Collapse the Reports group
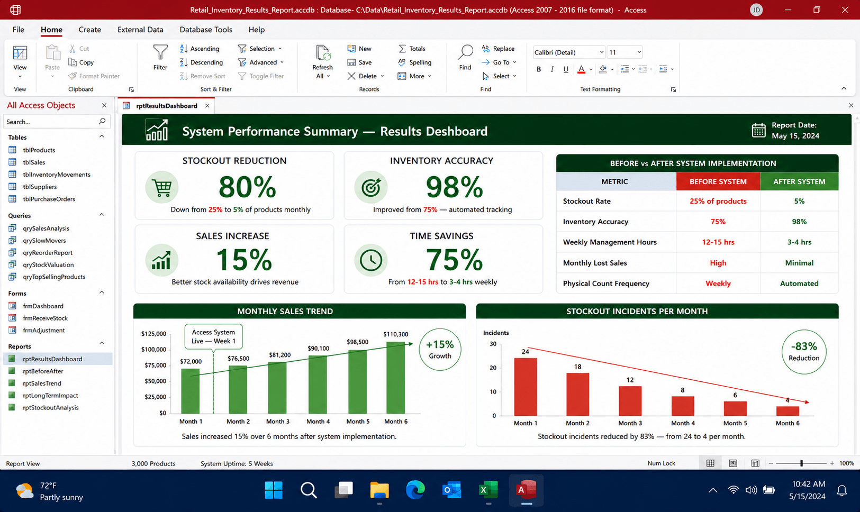Image resolution: width=860 pixels, height=512 pixels. (102, 343)
